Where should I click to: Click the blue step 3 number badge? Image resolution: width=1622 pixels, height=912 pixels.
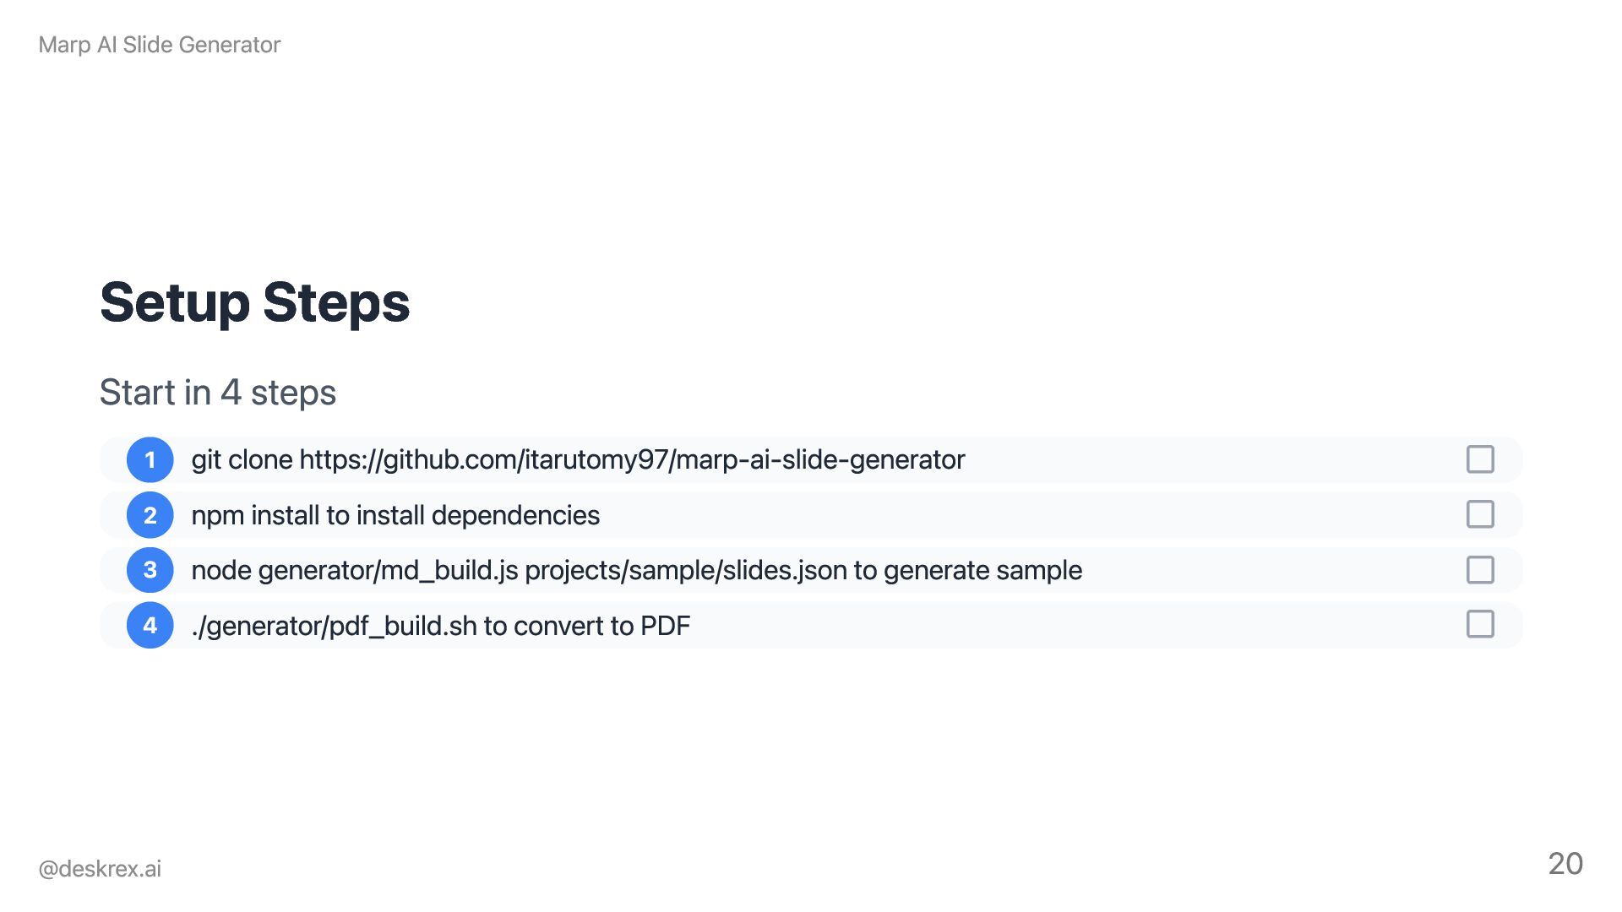[x=150, y=570]
